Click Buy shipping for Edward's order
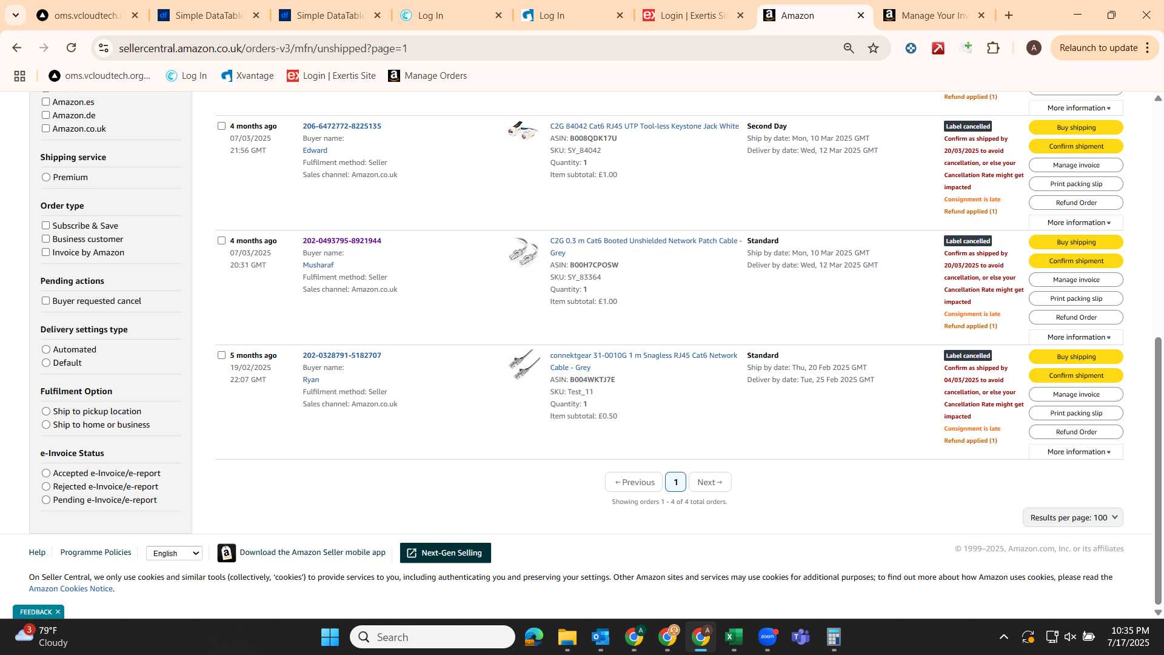 (1076, 127)
